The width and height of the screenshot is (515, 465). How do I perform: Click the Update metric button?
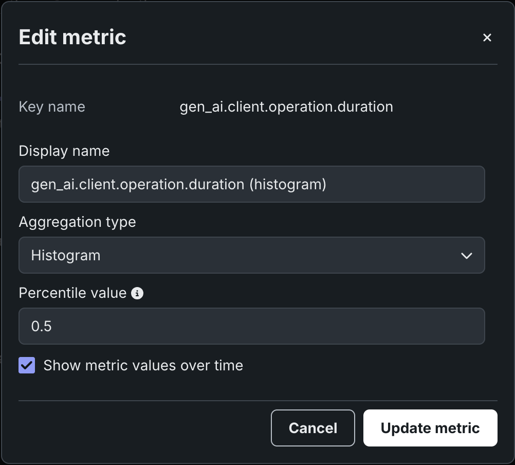(x=430, y=428)
